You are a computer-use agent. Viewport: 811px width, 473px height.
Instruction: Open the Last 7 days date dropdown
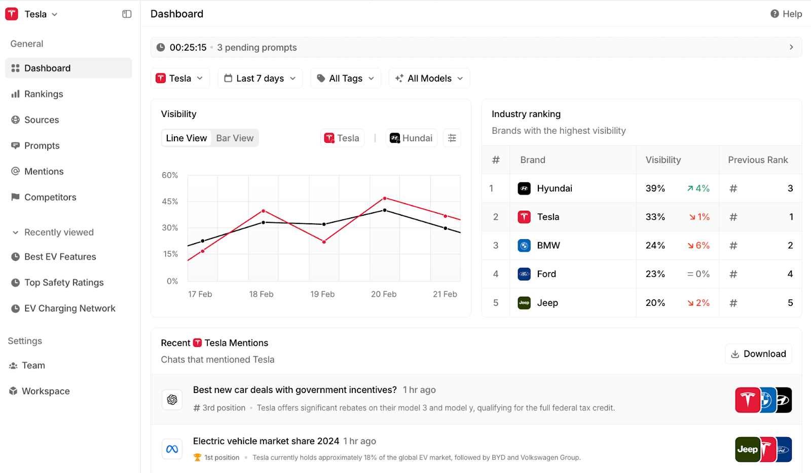[260, 78]
